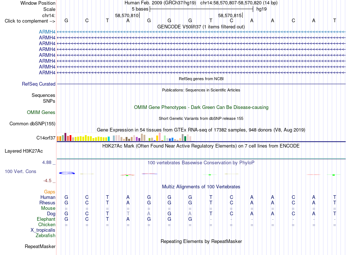Click the 58,570,815 ruler position marker
This screenshot has height=255, width=346.
coord(230,15)
